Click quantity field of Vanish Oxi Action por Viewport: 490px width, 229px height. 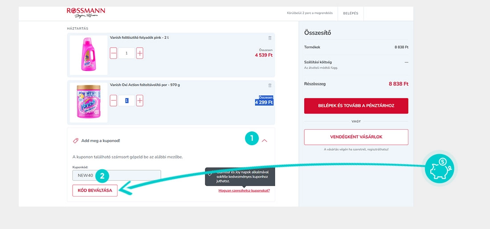(127, 101)
